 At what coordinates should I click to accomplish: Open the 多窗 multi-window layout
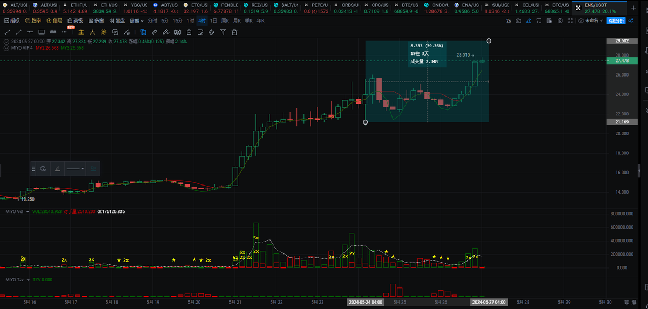[x=96, y=20]
